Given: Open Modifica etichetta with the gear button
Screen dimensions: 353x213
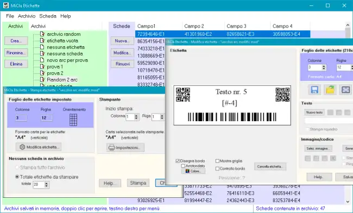Looking at the screenshot, I should (x=39, y=147).
